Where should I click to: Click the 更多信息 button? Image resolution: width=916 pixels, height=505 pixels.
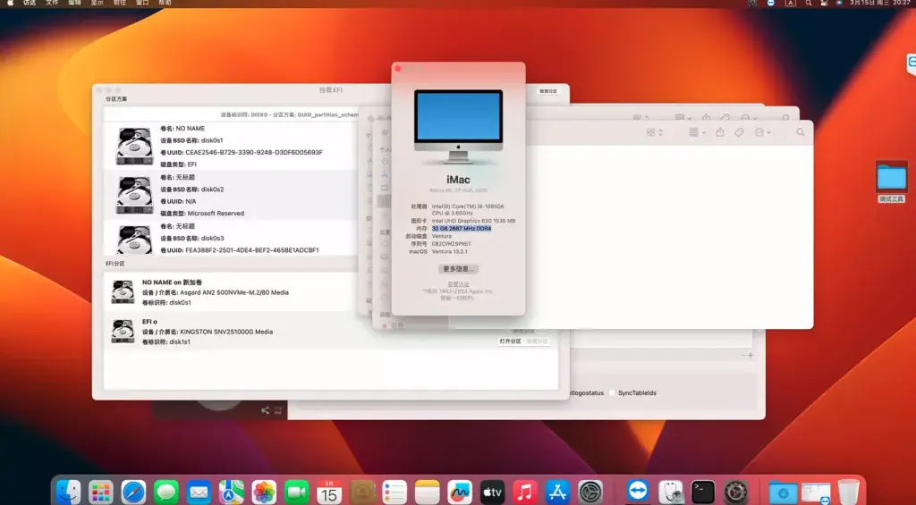click(x=458, y=269)
